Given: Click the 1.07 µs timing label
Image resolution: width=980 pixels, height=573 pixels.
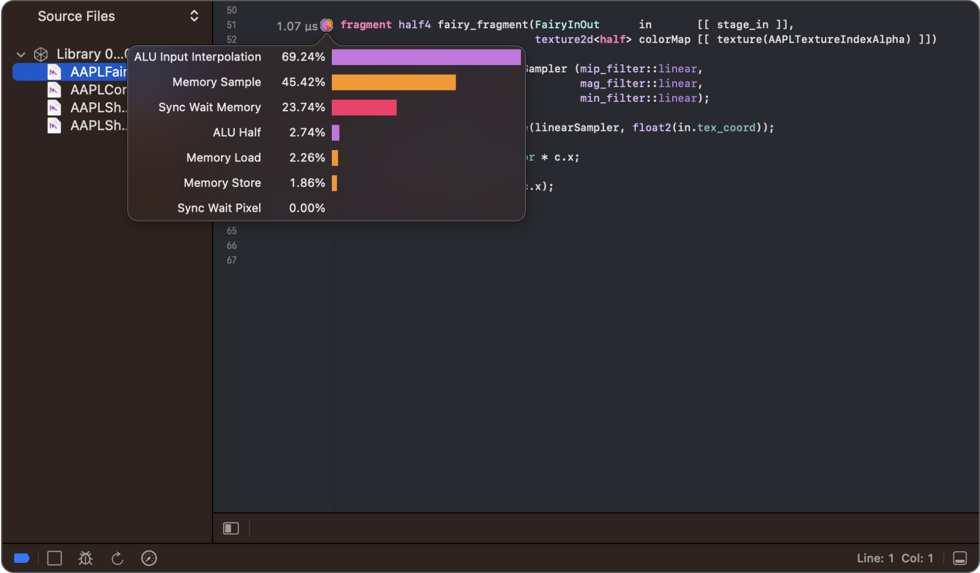Looking at the screenshot, I should [x=296, y=26].
